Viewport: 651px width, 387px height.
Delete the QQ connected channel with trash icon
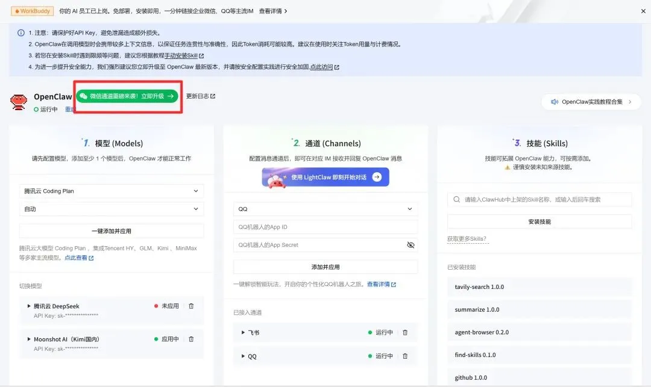click(405, 356)
